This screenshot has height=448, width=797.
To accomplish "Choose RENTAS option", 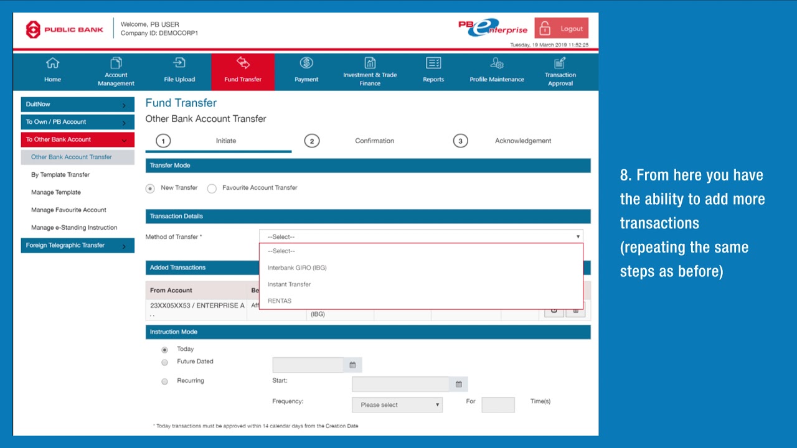I will point(421,301).
